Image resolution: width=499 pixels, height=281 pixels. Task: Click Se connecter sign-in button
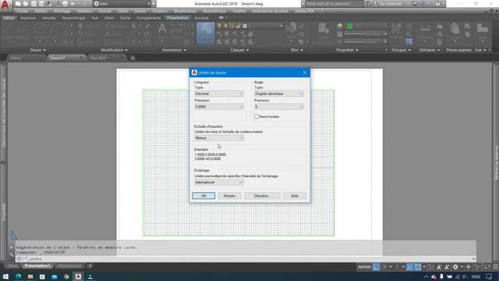tap(389, 4)
